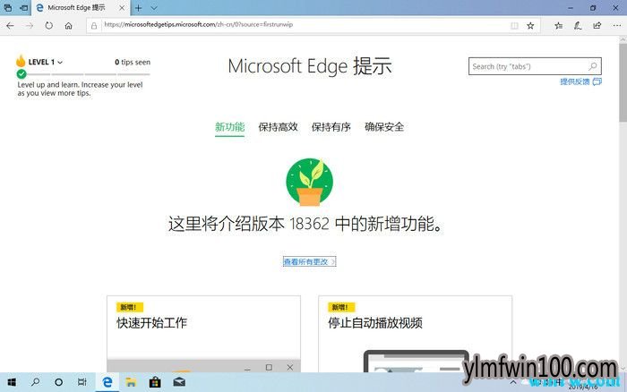Click the plant pot illustration
This screenshot has height=392, width=627.
(x=310, y=183)
